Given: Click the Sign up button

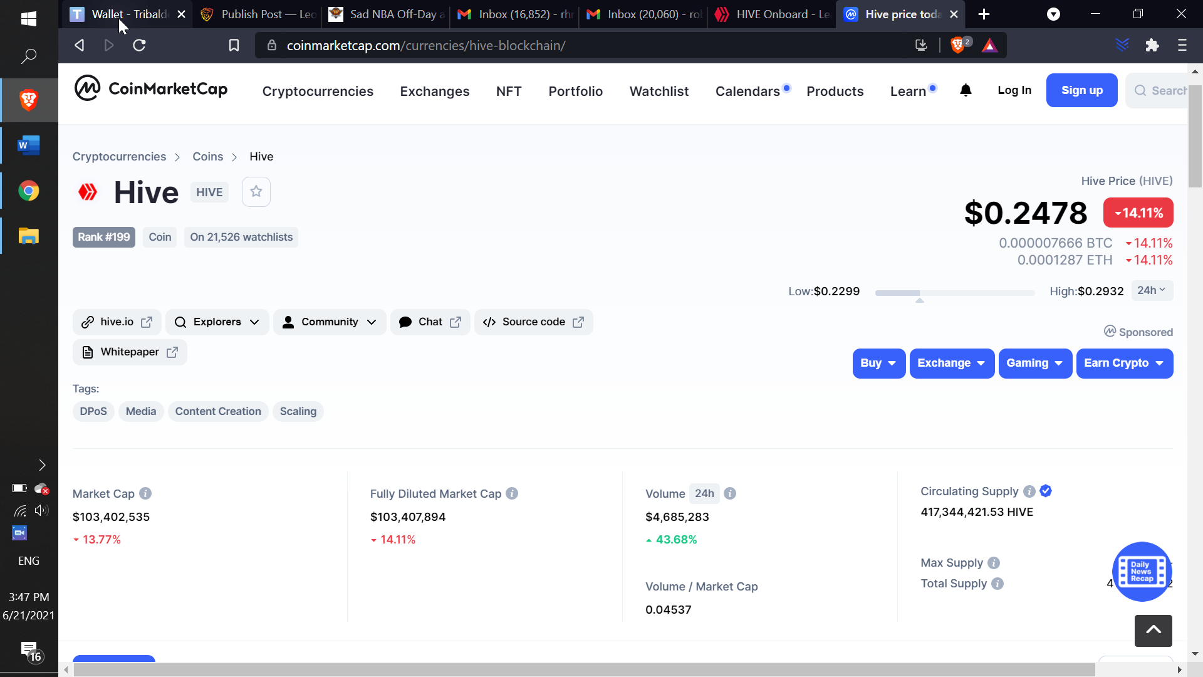Looking at the screenshot, I should [x=1081, y=90].
